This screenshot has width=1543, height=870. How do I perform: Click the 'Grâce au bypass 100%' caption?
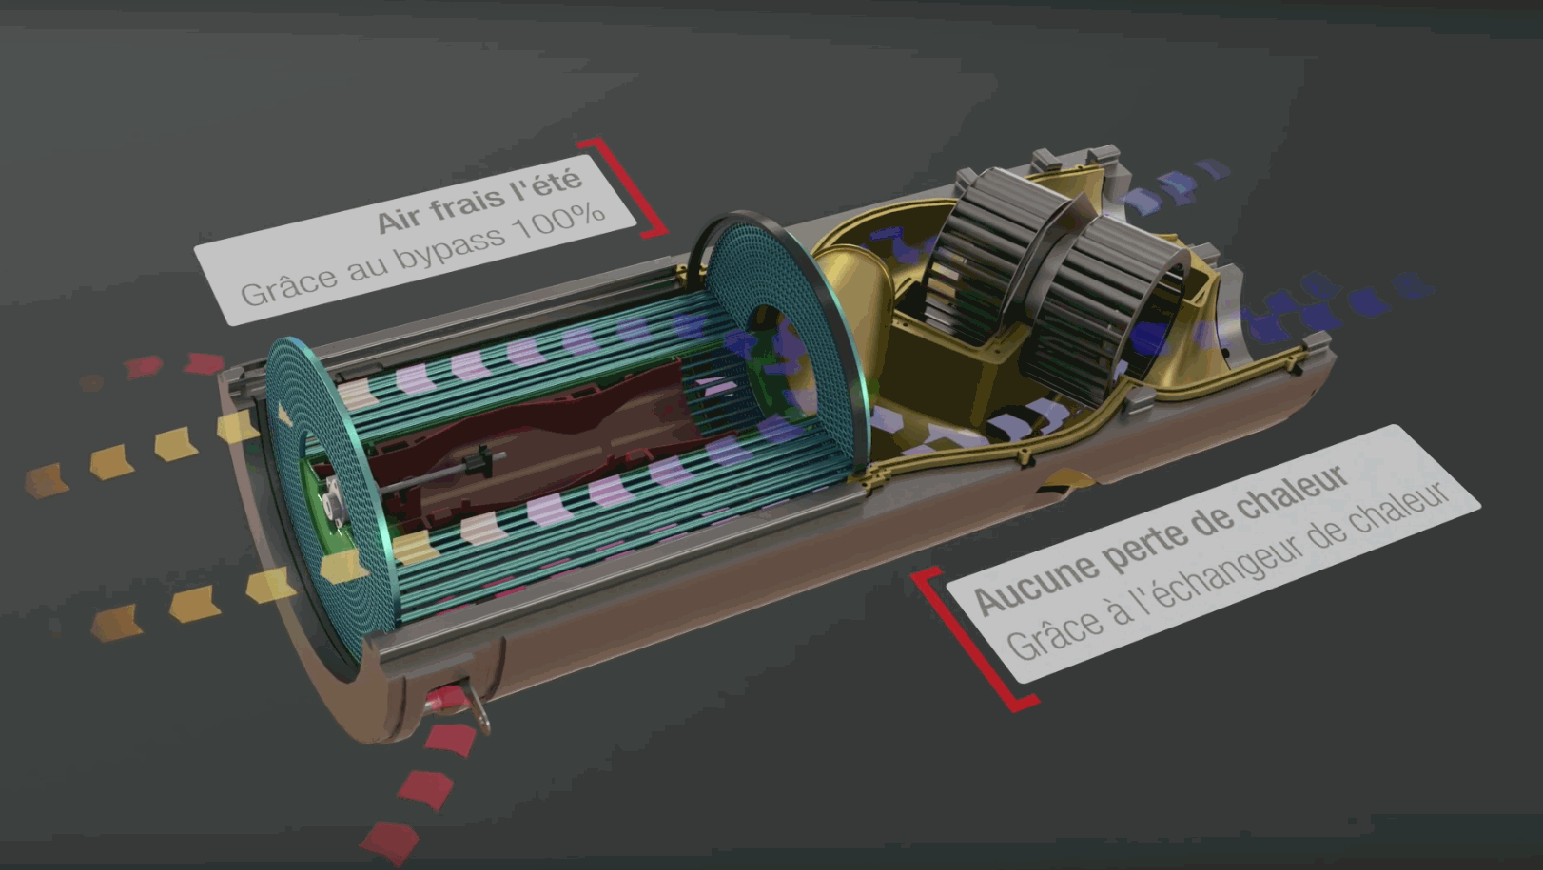point(422,254)
